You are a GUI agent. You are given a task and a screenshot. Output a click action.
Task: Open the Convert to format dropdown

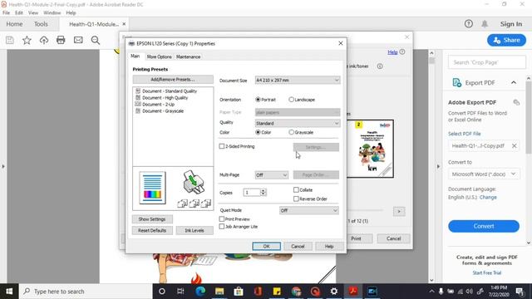(484, 174)
